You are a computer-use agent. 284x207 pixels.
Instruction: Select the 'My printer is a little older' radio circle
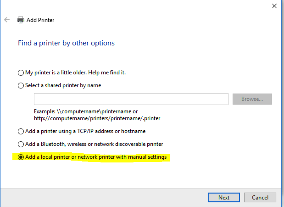pos(21,73)
